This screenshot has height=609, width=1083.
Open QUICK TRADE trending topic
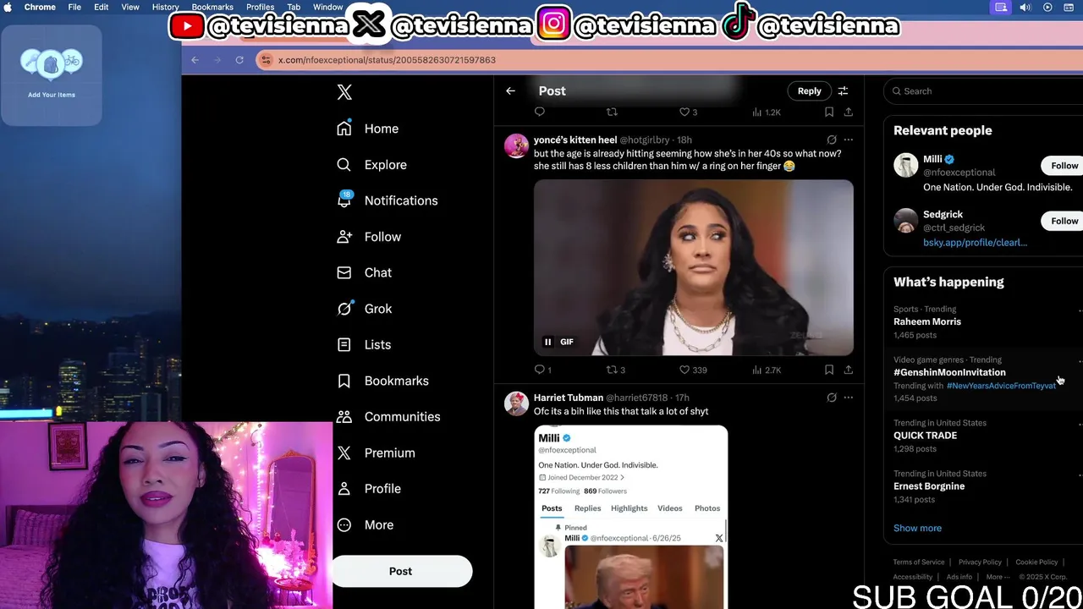[x=925, y=436]
